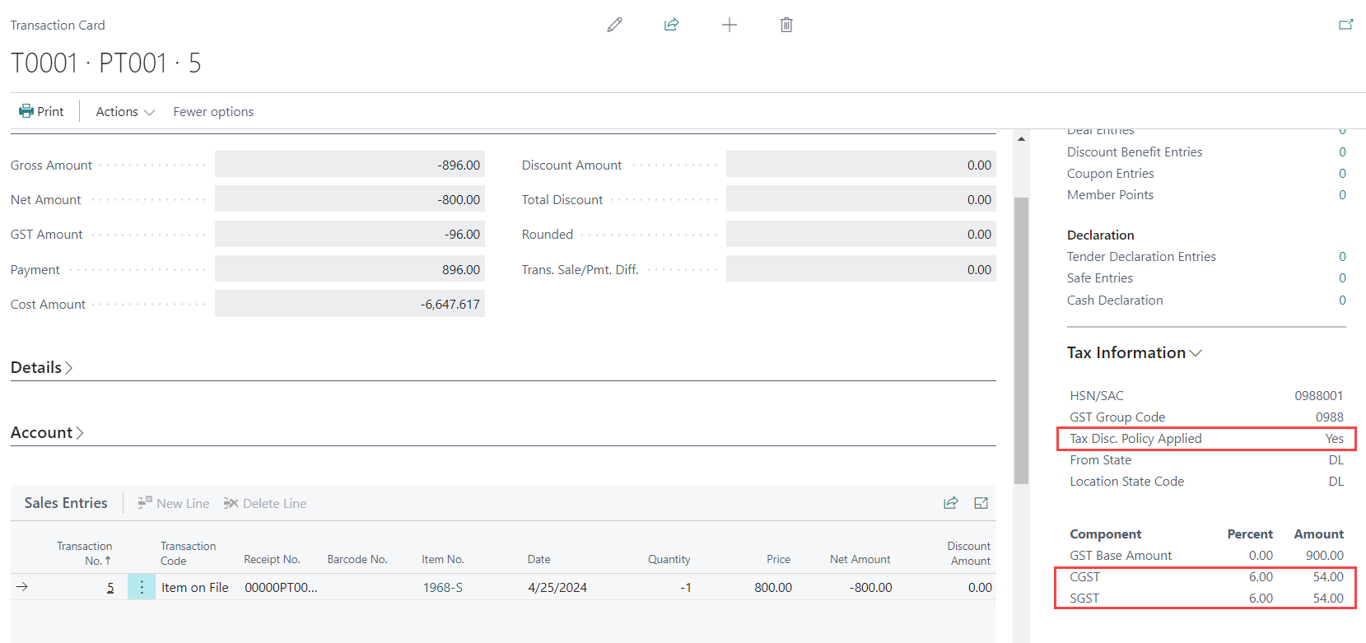Open row options for transaction line 5
Image resolution: width=1366 pixels, height=643 pixels.
tap(142, 587)
